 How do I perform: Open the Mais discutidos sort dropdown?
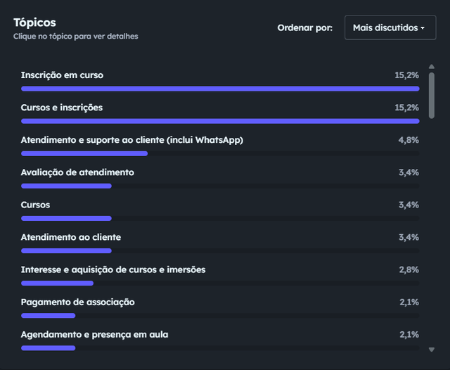pos(390,27)
